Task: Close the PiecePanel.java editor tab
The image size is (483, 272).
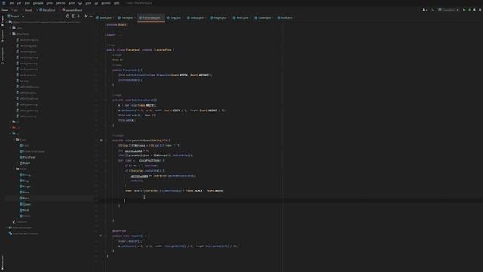Action: pyautogui.click(x=163, y=18)
